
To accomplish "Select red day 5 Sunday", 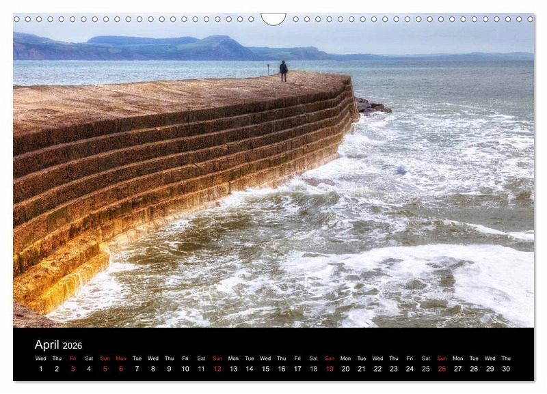I will (x=105, y=369).
